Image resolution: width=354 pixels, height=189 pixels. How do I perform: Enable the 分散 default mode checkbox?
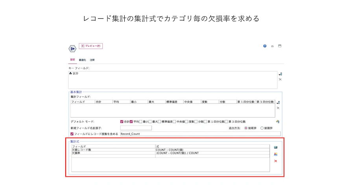[196, 122]
